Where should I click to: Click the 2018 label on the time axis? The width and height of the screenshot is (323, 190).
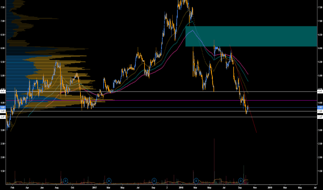pos(181,188)
